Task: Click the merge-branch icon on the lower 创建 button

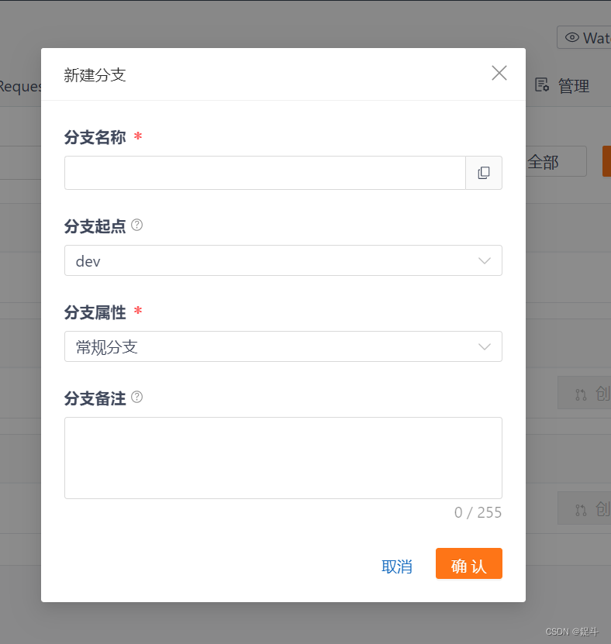Action: pos(580,508)
